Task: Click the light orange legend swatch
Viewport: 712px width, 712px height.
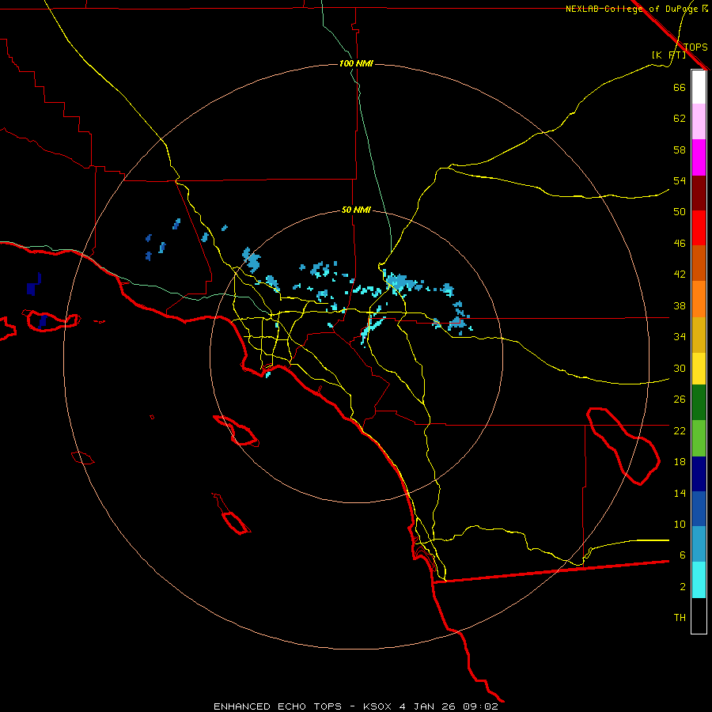Action: 699,299
